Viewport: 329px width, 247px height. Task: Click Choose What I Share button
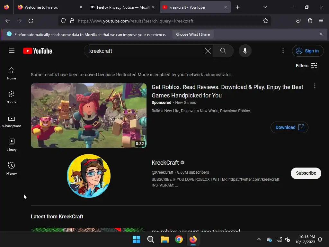point(193,34)
